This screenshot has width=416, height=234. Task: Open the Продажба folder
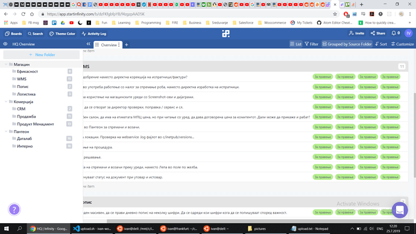[x=27, y=116]
